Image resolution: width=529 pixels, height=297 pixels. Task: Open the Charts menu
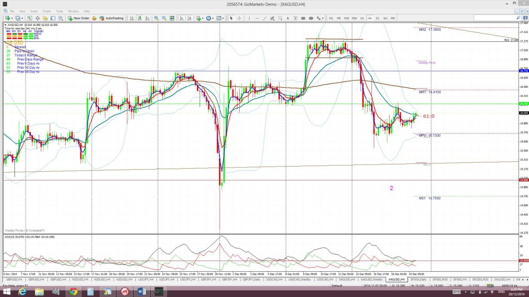pos(46,11)
